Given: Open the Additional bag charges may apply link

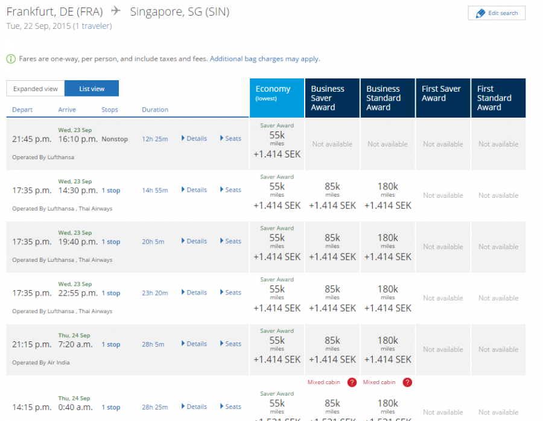Looking at the screenshot, I should (x=264, y=59).
